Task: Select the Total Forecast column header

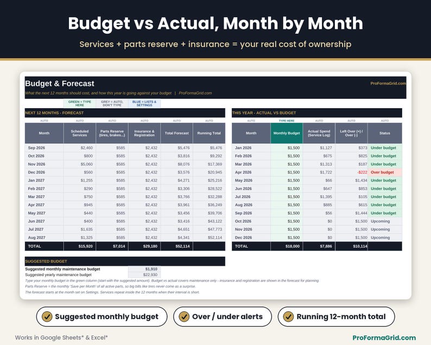Action: coord(177,133)
